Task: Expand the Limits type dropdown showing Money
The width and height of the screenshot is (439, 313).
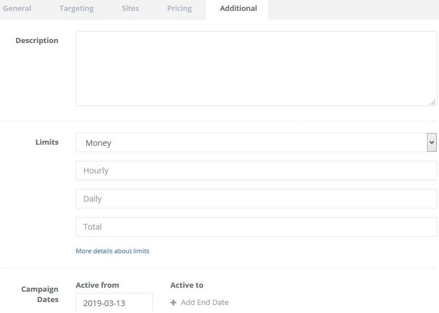Action: [256, 142]
